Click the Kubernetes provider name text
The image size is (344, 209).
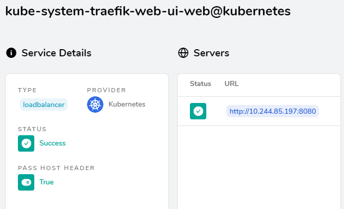[x=127, y=104]
